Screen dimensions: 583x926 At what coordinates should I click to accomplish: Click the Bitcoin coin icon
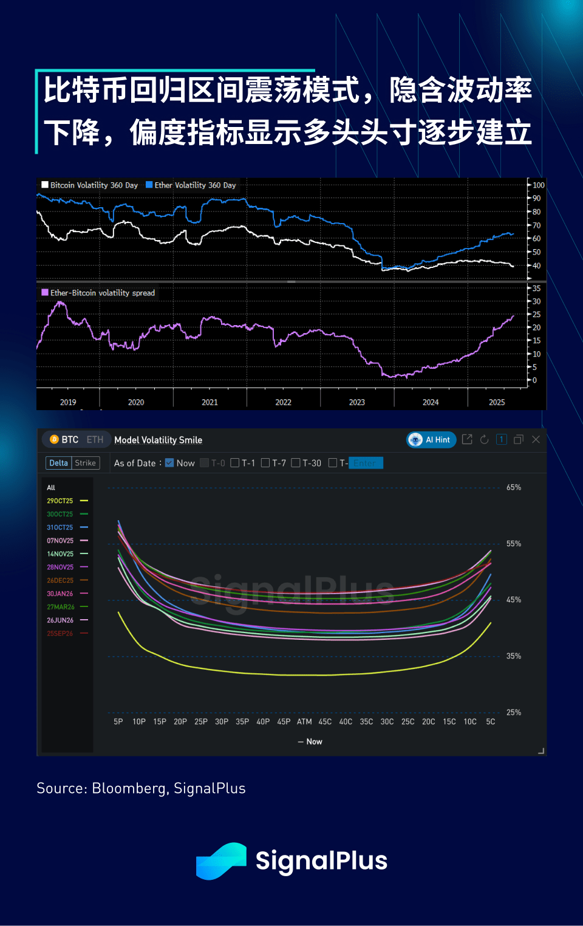pyautogui.click(x=54, y=439)
